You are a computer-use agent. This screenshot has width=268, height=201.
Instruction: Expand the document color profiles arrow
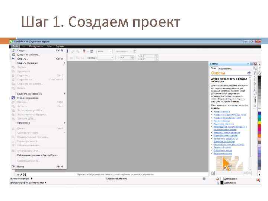tap(45, 183)
